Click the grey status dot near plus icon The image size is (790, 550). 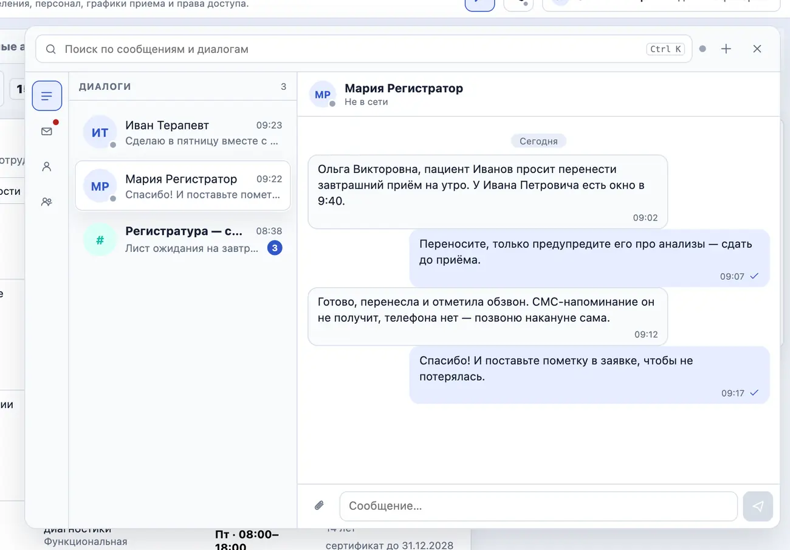(702, 49)
